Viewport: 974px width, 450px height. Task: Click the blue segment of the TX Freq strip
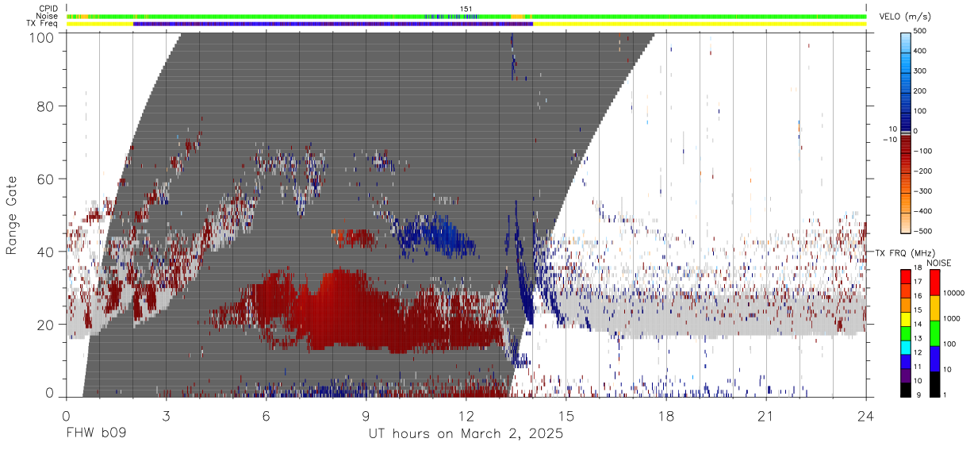pyautogui.click(x=333, y=24)
